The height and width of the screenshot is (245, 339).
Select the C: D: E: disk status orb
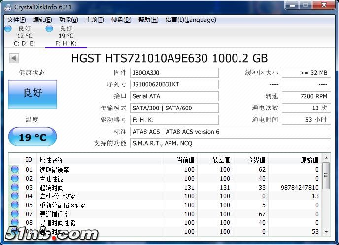tap(8, 28)
